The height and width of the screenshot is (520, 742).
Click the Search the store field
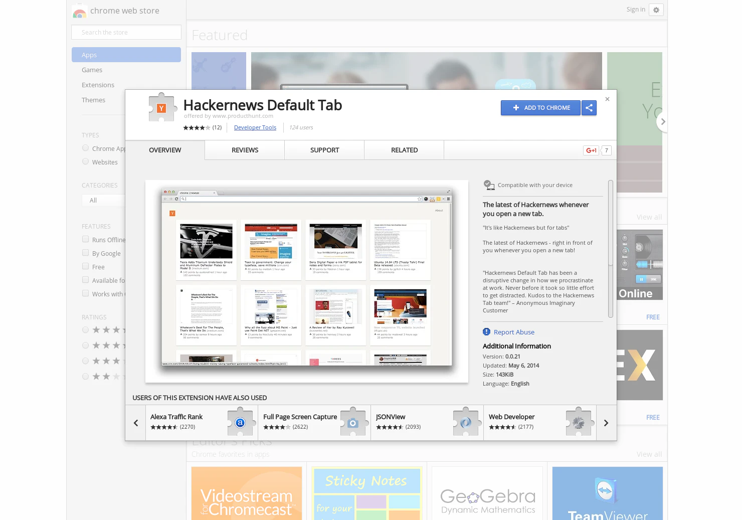pyautogui.click(x=126, y=32)
